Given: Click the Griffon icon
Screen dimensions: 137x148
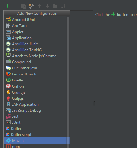Looking at the screenshot, I should (8, 86).
